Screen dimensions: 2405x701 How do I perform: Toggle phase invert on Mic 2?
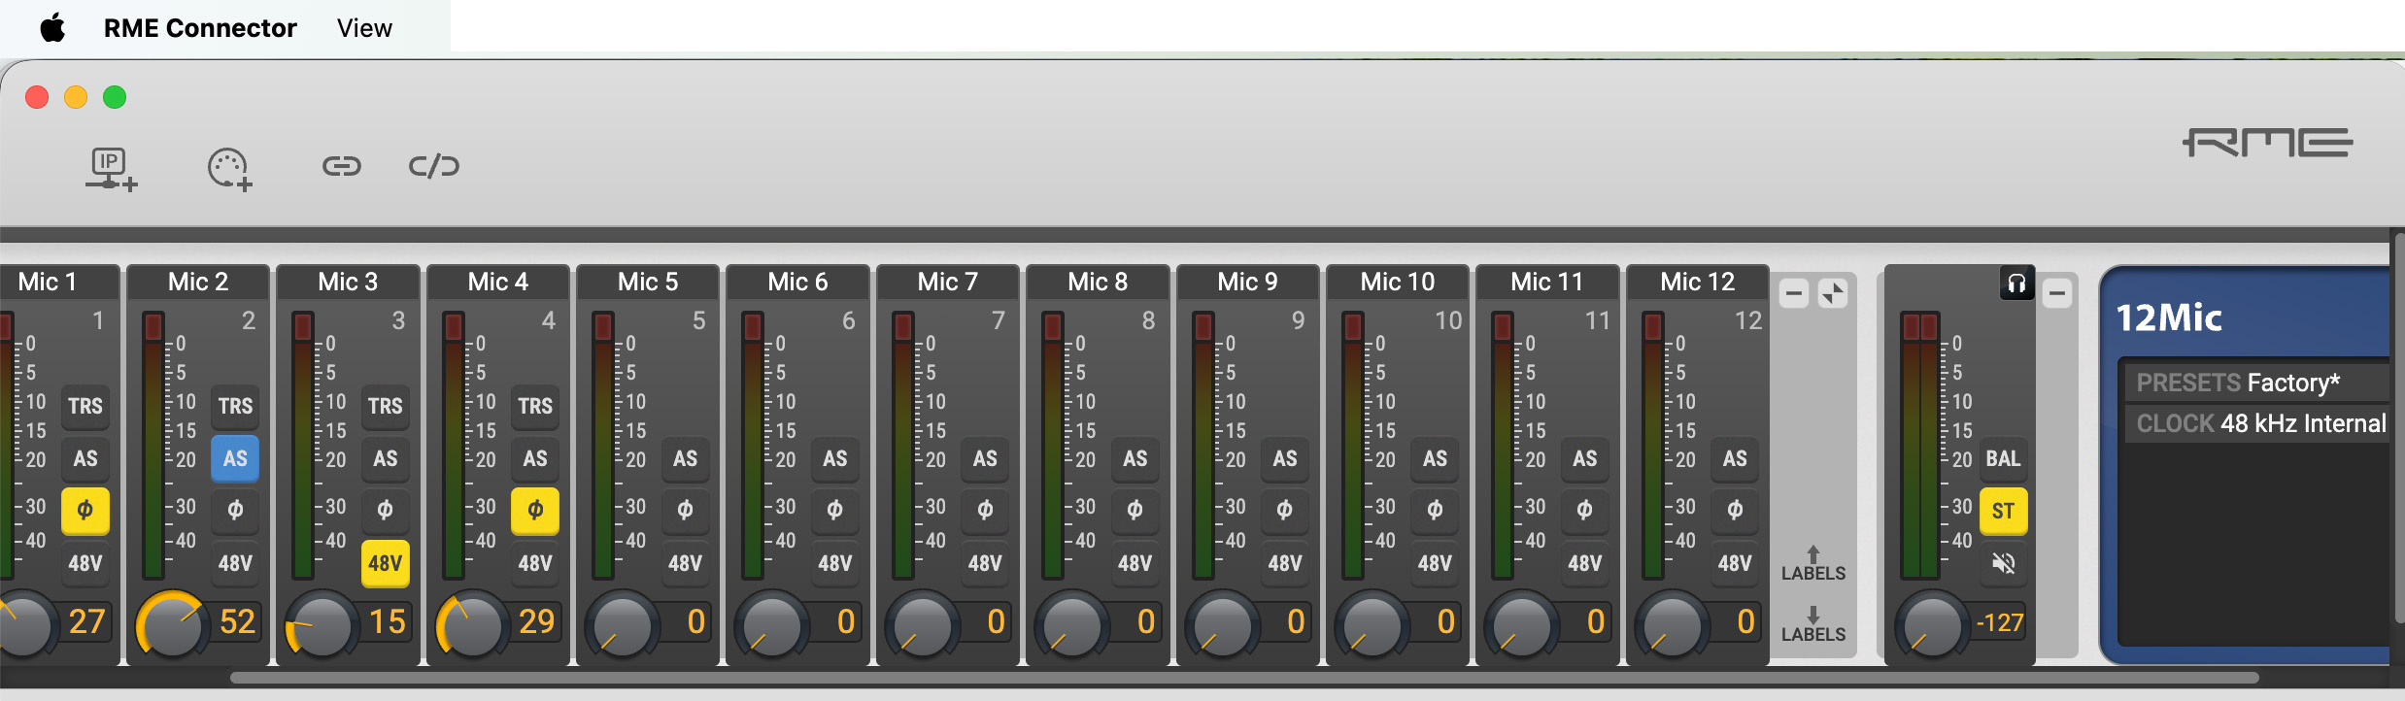pyautogui.click(x=235, y=510)
